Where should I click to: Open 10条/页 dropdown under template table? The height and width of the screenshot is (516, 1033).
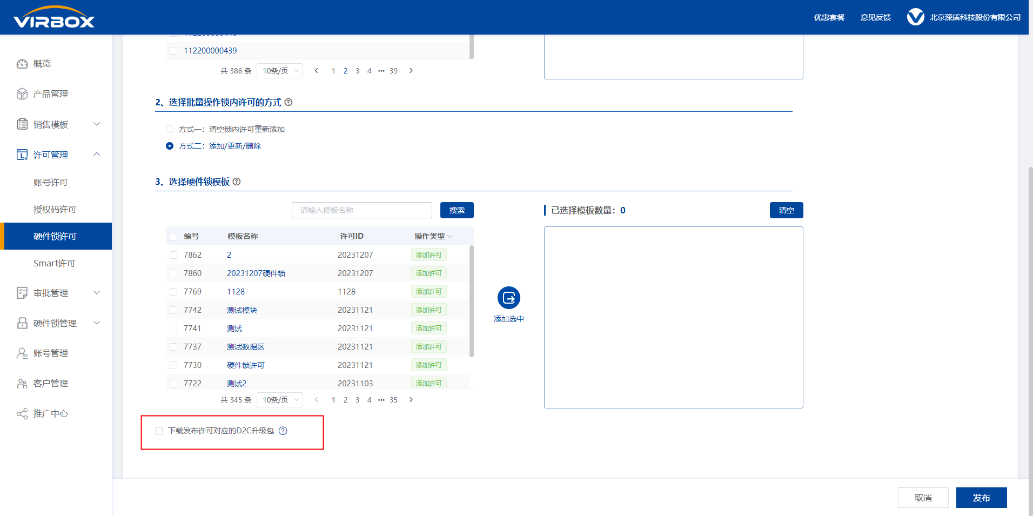point(280,400)
